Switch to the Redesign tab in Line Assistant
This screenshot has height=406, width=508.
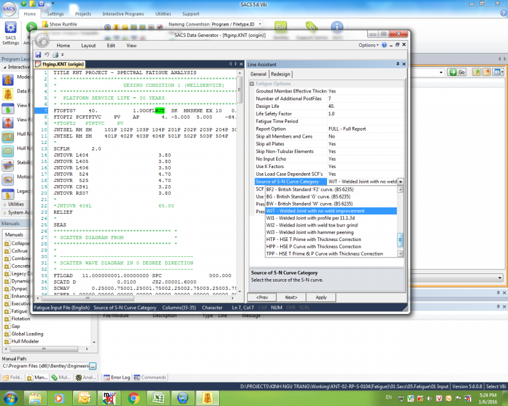pyautogui.click(x=281, y=74)
